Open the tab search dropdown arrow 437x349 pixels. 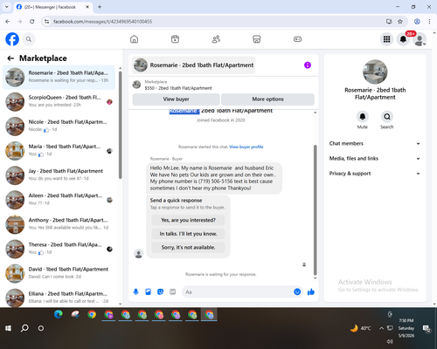pyautogui.click(x=7, y=7)
